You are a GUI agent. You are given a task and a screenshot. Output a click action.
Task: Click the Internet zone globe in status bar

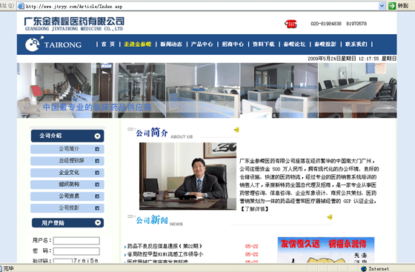[x=364, y=268]
